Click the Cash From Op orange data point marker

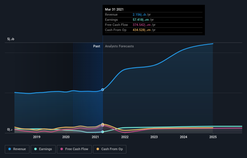coord(103,124)
